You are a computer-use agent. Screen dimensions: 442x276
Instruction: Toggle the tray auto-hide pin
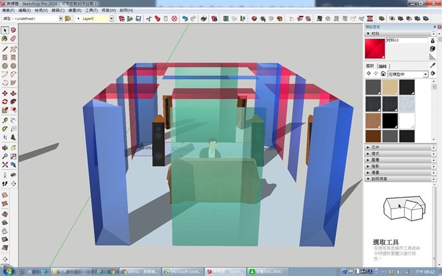[x=434, y=27]
